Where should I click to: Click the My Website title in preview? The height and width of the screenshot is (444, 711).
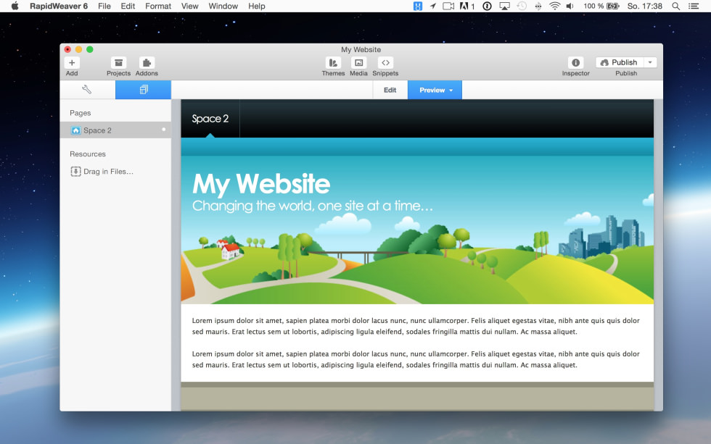[261, 184]
